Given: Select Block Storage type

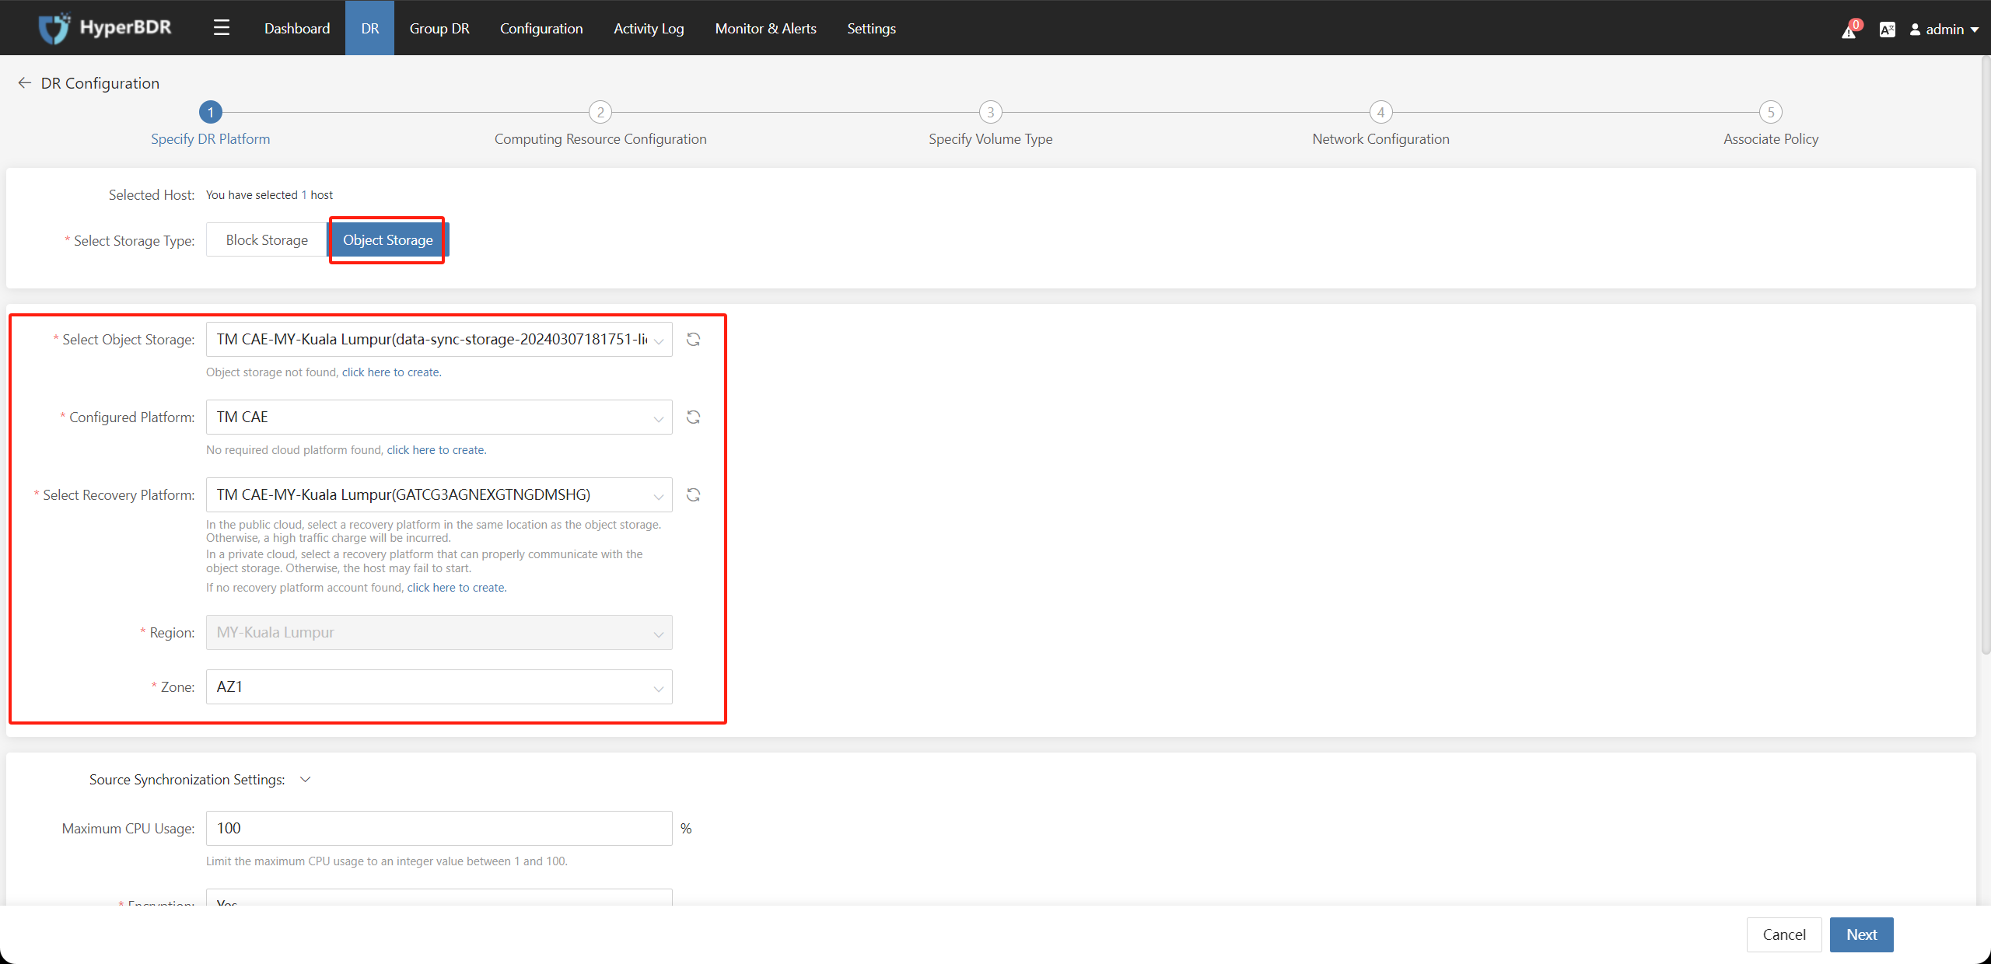Looking at the screenshot, I should 267,240.
